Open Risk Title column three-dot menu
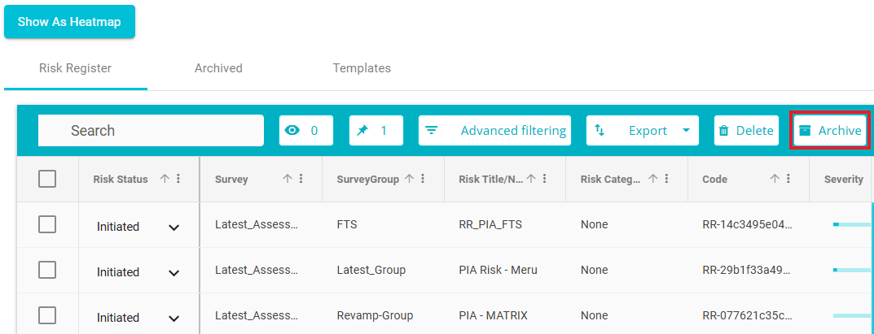 pos(544,179)
